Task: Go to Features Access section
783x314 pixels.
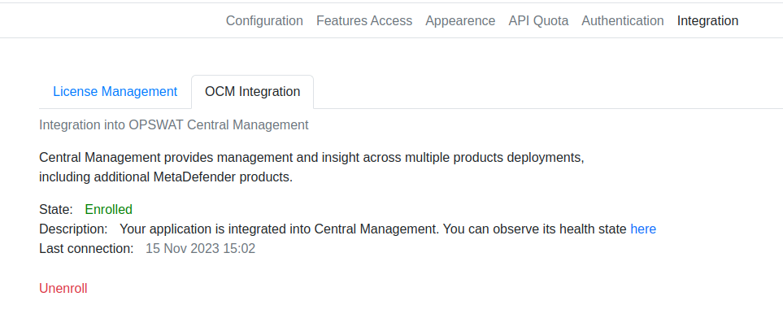Action: 364,21
